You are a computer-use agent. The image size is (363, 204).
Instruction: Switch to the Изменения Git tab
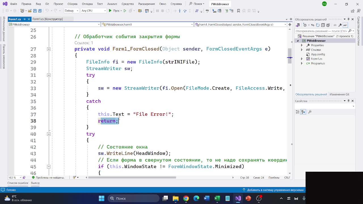point(339,94)
